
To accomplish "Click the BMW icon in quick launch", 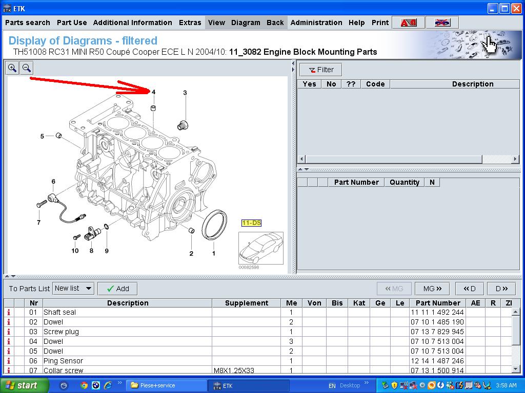I will [96, 385].
